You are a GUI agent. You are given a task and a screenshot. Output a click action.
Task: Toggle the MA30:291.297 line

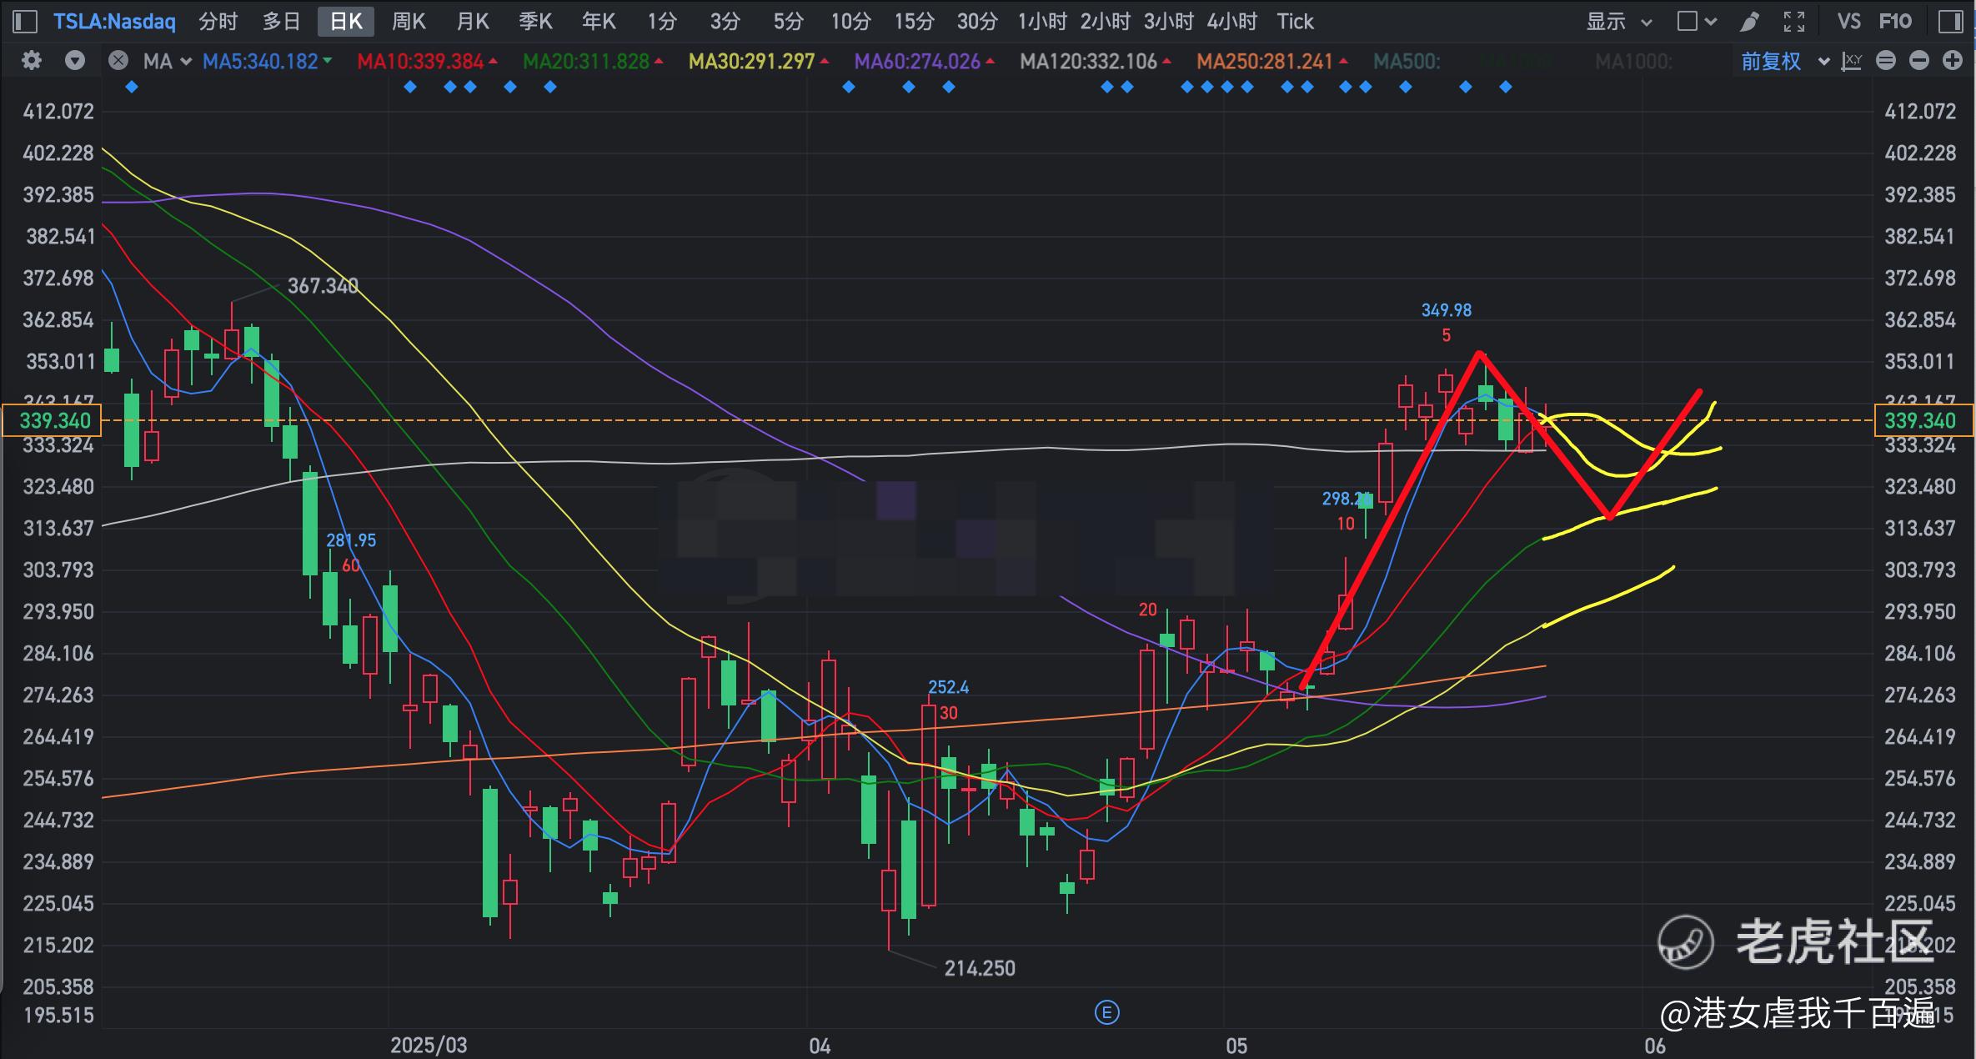[x=759, y=61]
